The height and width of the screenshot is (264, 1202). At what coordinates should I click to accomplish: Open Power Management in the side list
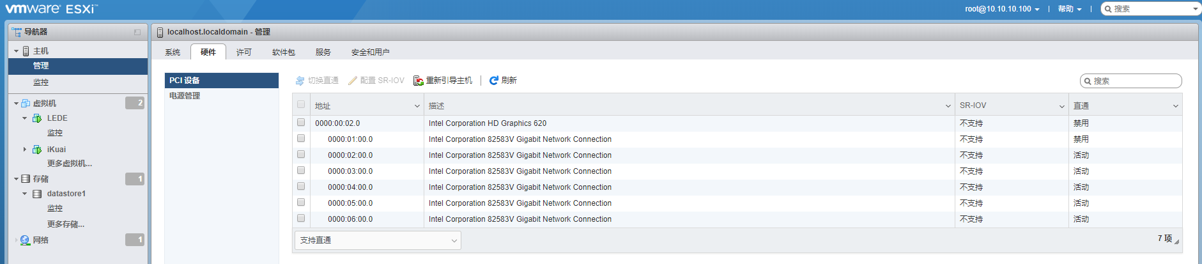[x=185, y=96]
